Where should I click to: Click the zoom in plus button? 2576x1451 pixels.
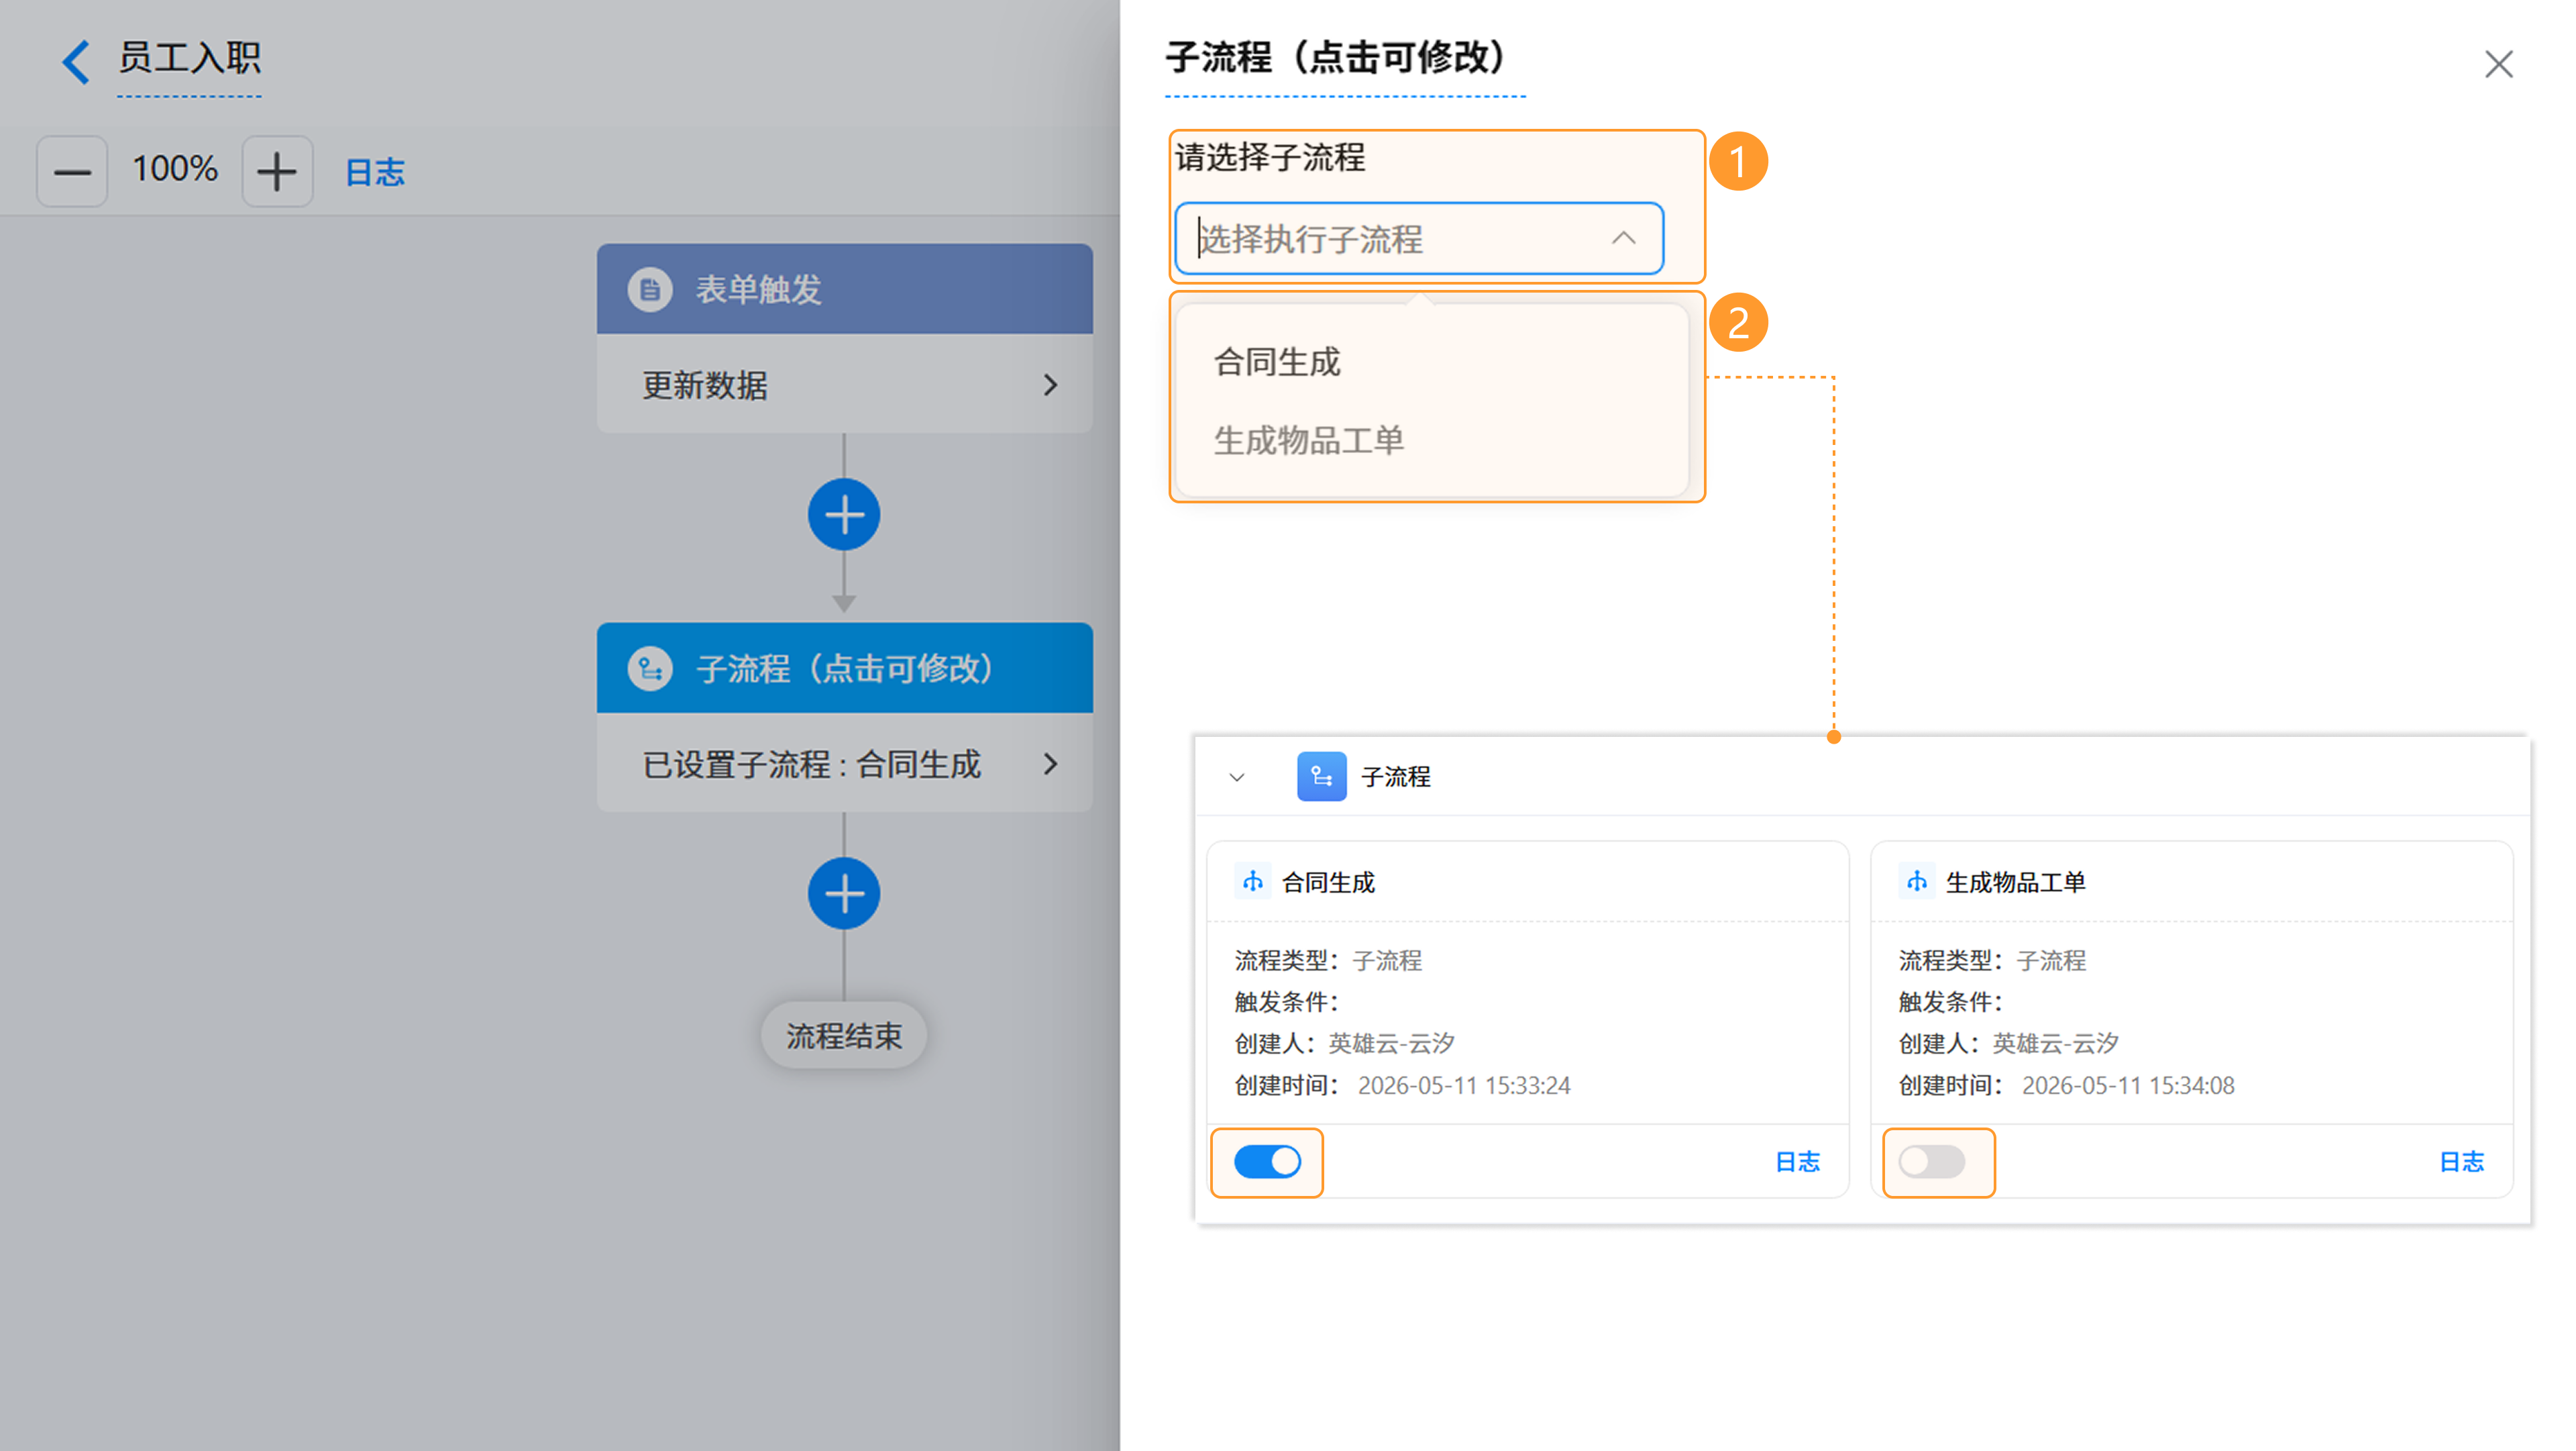[277, 172]
